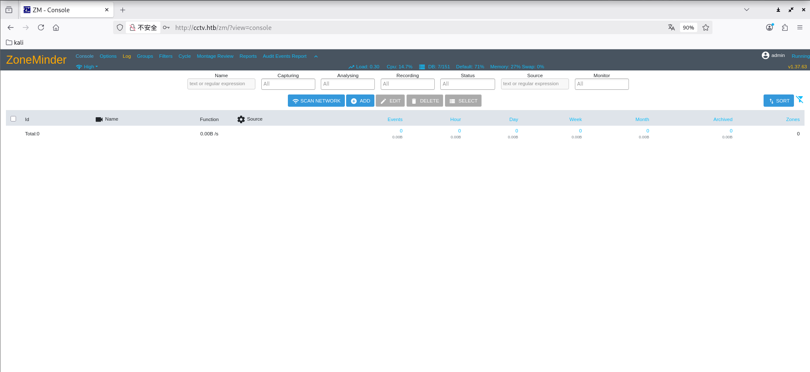
Task: Open the Options menu item
Action: coord(108,56)
